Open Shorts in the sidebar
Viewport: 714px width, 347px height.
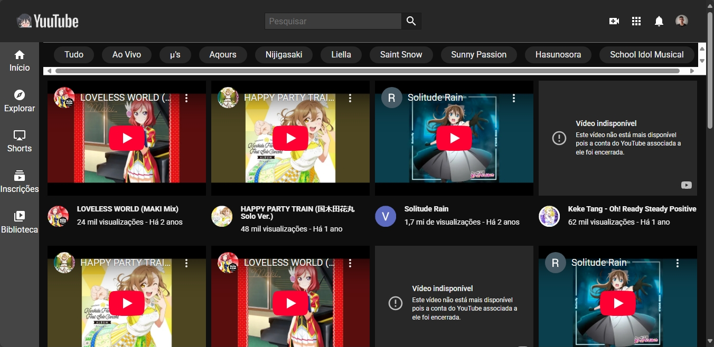pyautogui.click(x=20, y=141)
